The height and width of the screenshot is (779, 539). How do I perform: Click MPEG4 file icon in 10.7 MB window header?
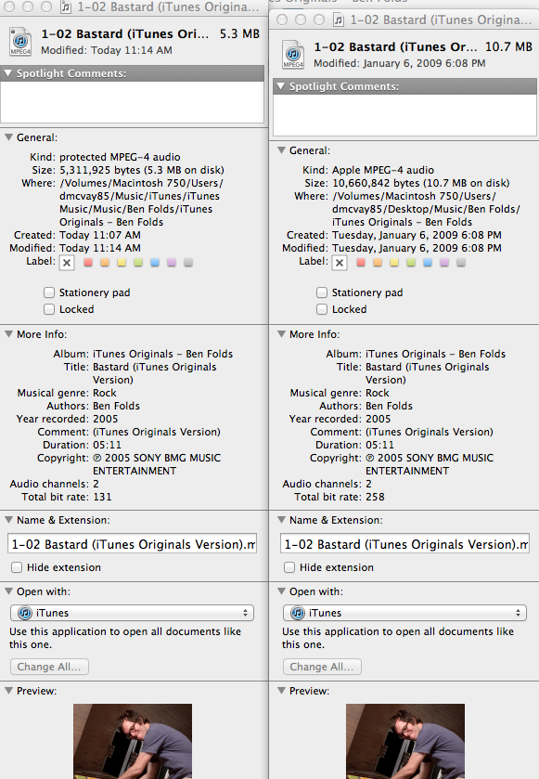pos(293,55)
